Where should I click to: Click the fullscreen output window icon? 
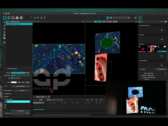pyautogui.click(x=135, y=18)
